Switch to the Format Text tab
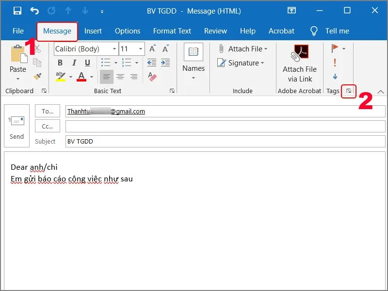This screenshot has width=388, height=291. [172, 31]
